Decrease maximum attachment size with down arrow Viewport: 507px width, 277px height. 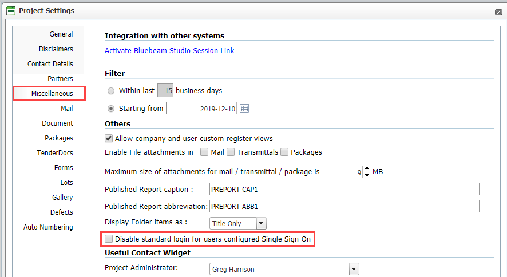367,175
